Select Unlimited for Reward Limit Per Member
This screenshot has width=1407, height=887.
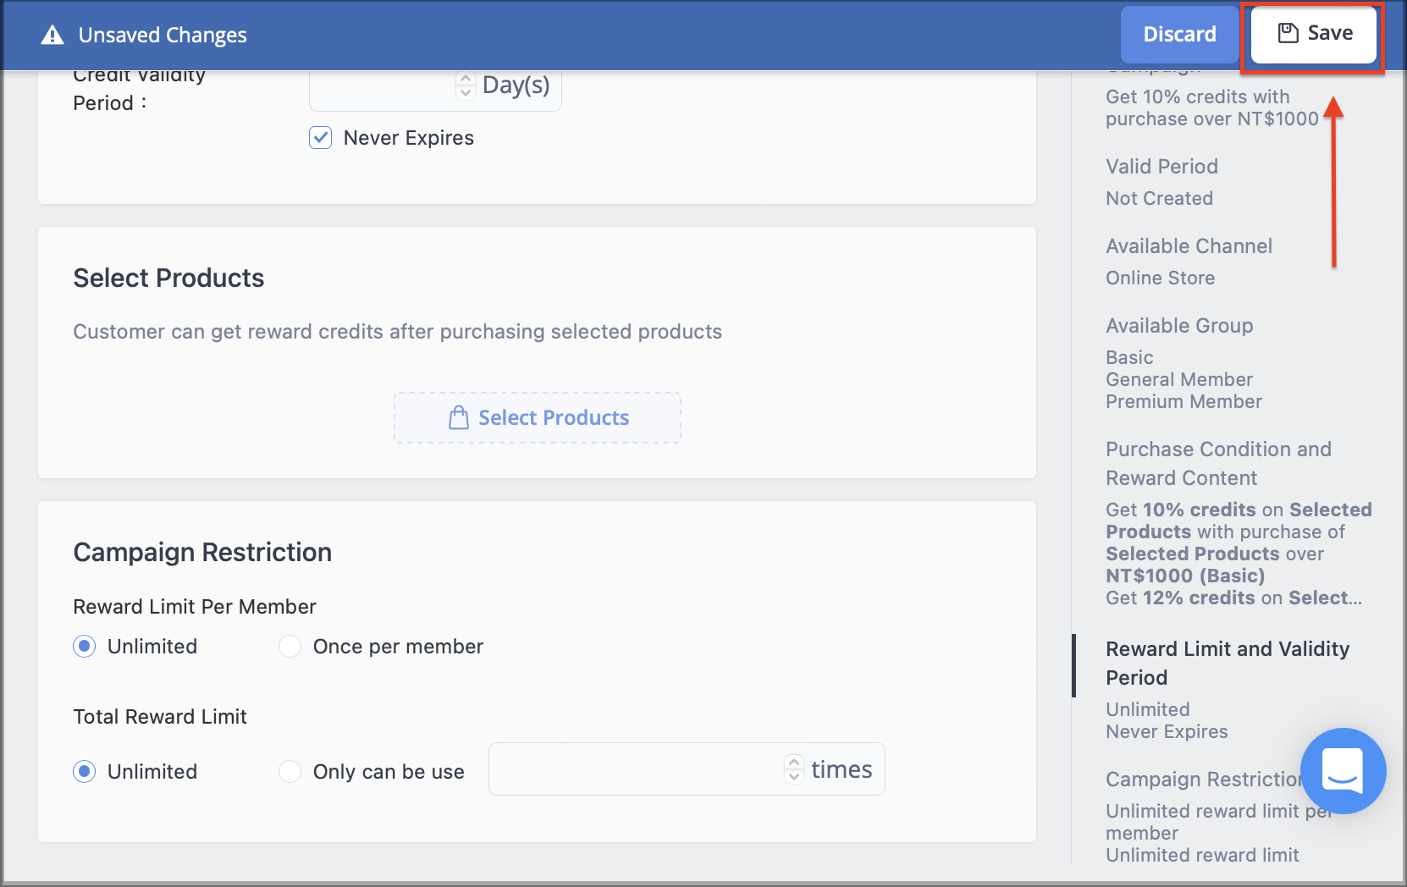point(84,647)
